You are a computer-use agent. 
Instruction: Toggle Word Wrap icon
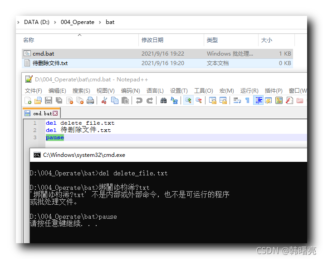(x=237, y=100)
